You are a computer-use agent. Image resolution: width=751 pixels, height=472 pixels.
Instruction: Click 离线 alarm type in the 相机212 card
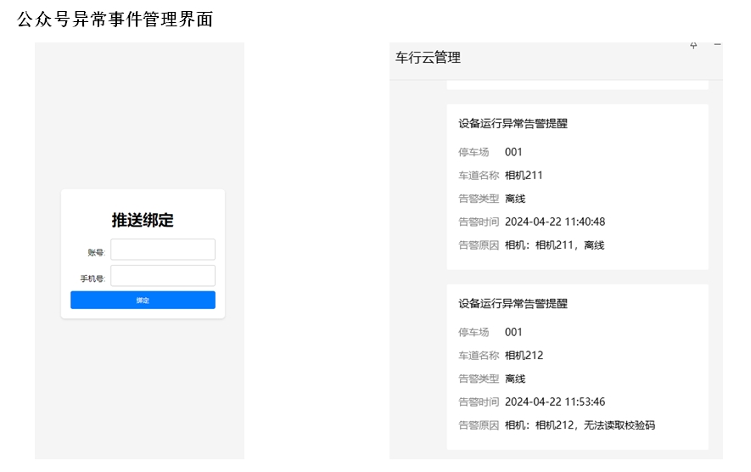click(515, 379)
